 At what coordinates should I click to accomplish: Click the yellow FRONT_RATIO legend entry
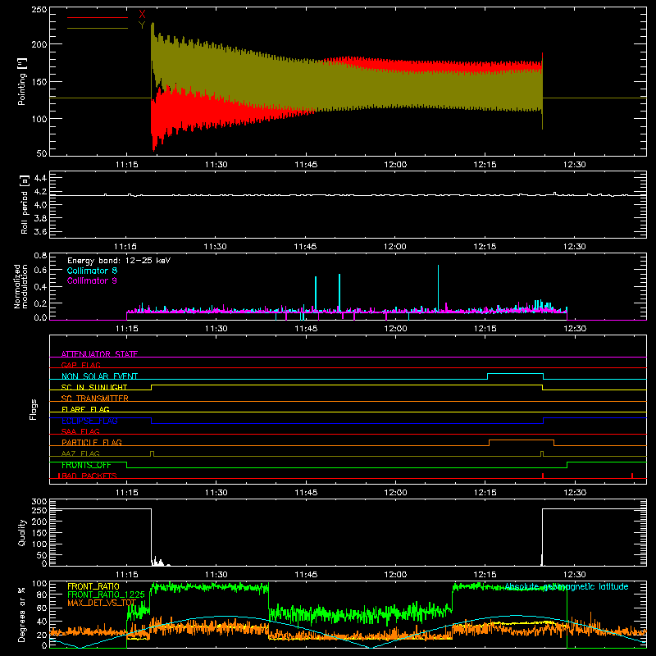pyautogui.click(x=93, y=586)
